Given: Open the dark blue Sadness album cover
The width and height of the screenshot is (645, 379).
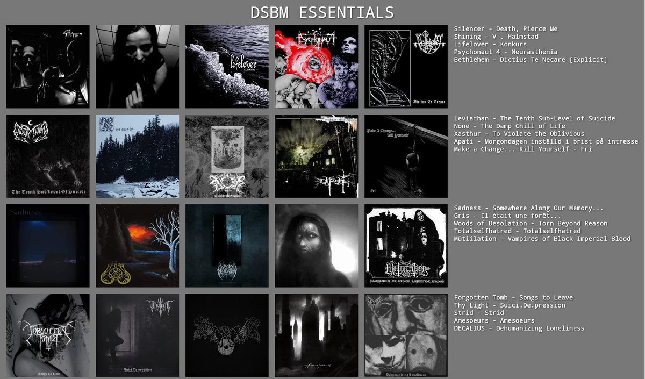Looking at the screenshot, I should click(48, 246).
